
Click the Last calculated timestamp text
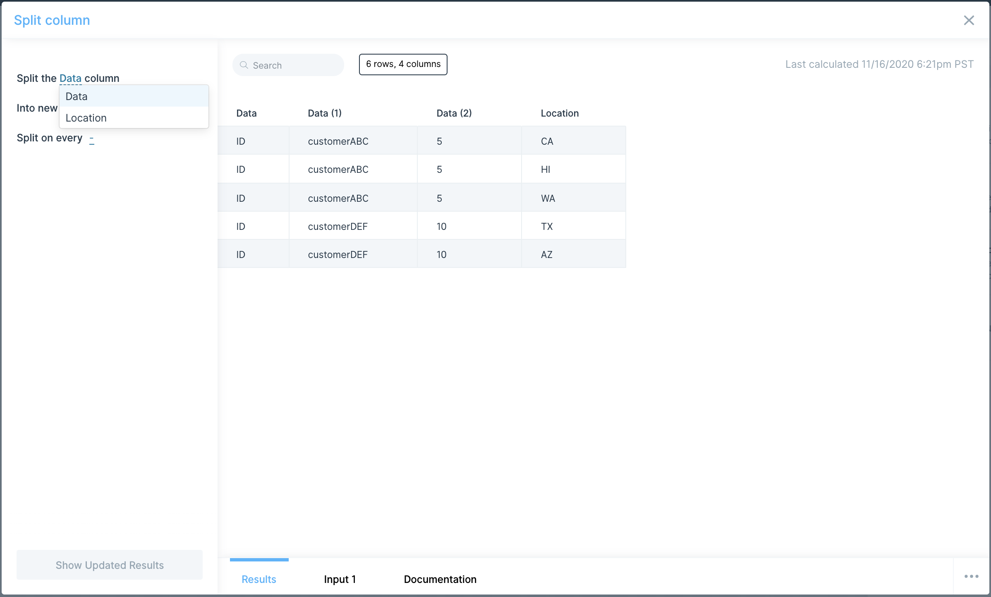879,64
